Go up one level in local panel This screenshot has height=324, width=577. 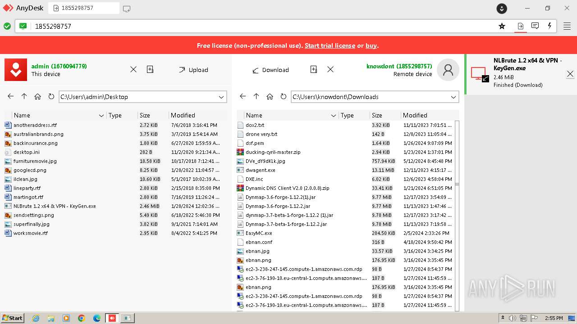(24, 96)
